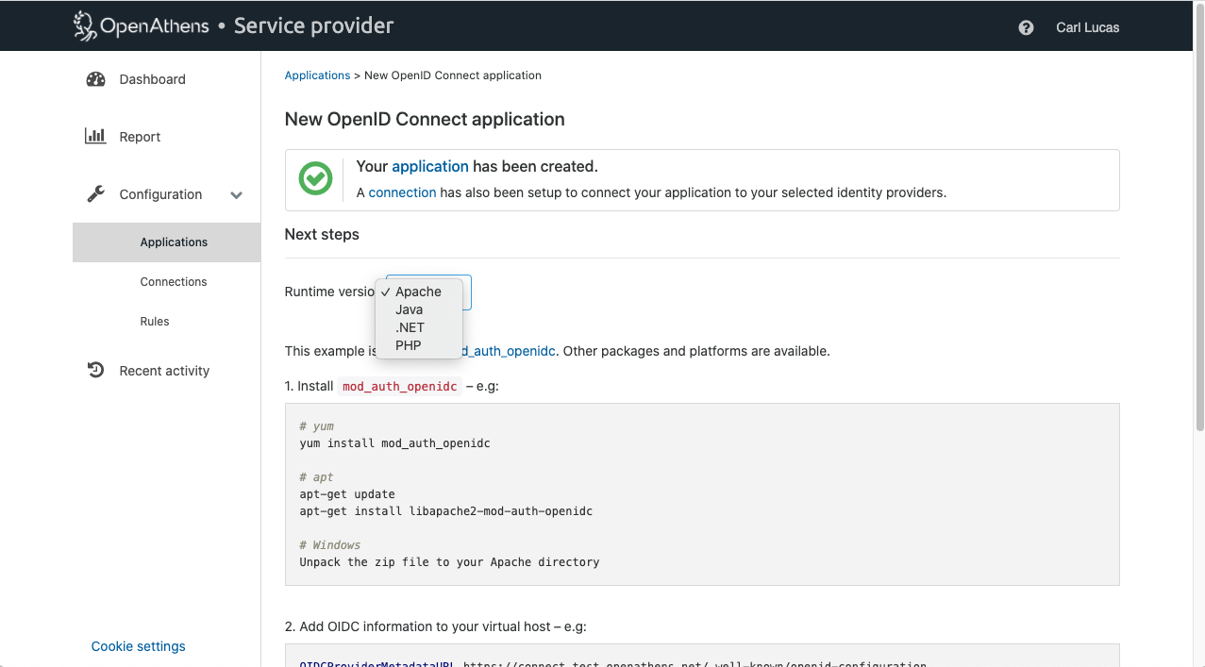Click the Applications breadcrumb link
This screenshot has height=667, width=1205.
(317, 75)
